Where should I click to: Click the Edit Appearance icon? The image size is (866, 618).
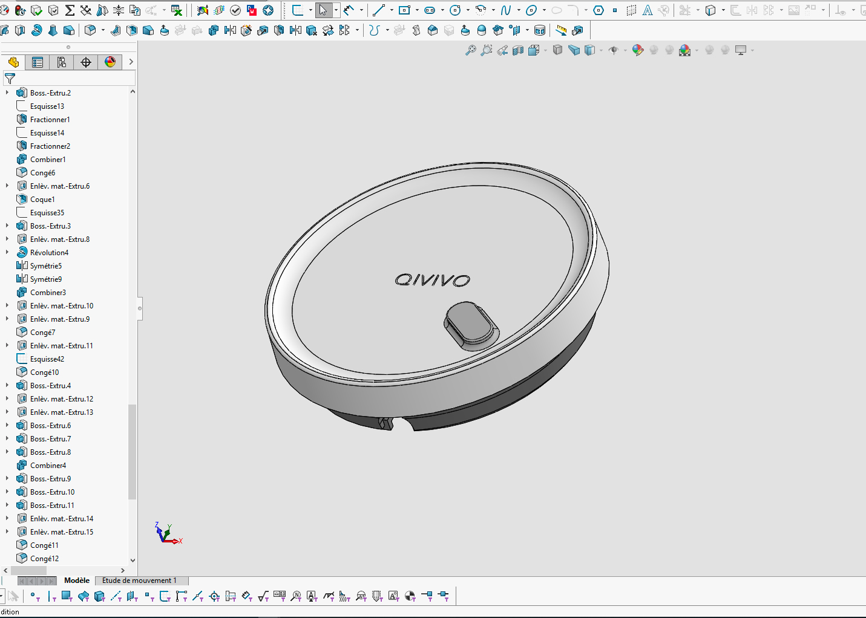tap(638, 50)
